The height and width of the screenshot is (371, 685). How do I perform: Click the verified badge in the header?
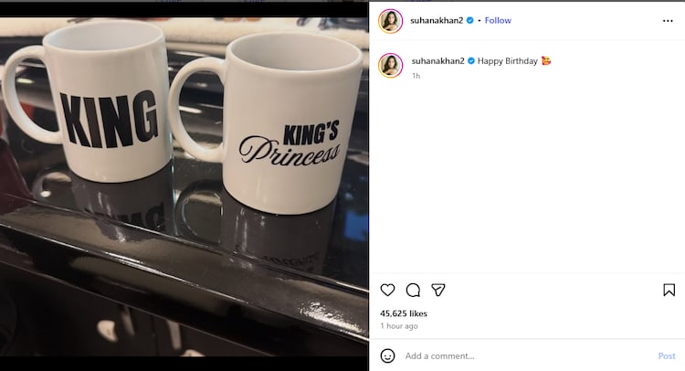pyautogui.click(x=471, y=20)
